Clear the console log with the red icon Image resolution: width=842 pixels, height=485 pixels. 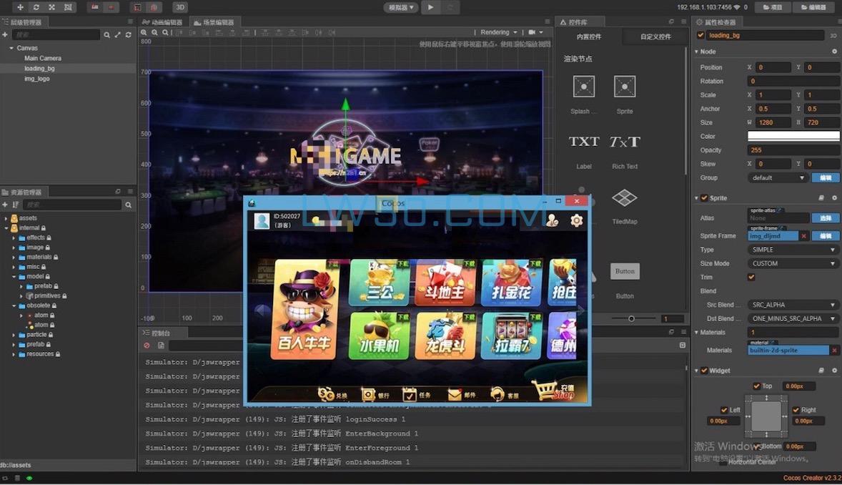(147, 346)
